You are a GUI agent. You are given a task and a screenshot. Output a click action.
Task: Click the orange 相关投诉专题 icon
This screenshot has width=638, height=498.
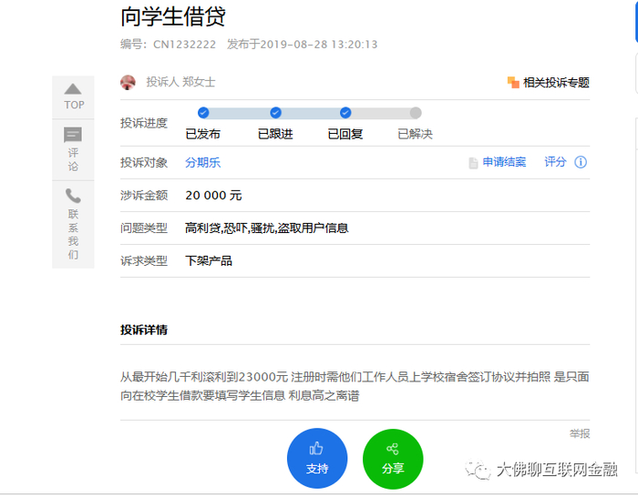click(x=513, y=82)
